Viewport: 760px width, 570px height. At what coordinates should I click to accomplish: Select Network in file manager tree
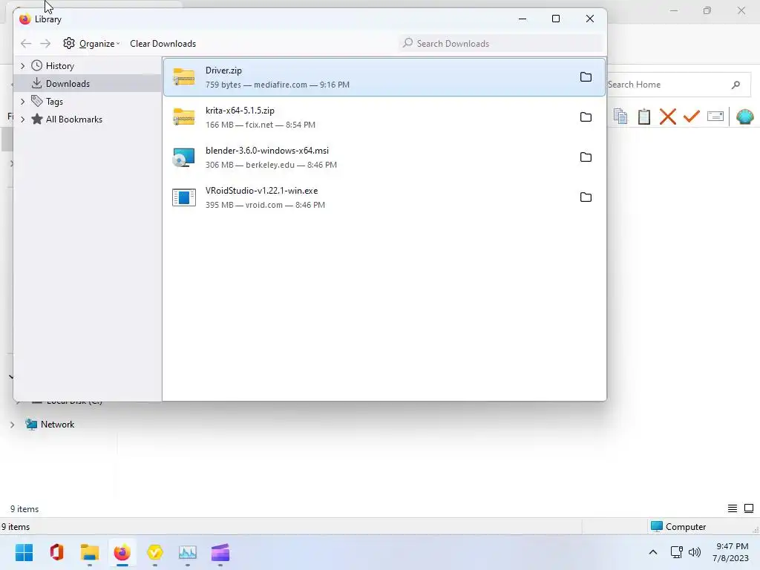pyautogui.click(x=57, y=425)
